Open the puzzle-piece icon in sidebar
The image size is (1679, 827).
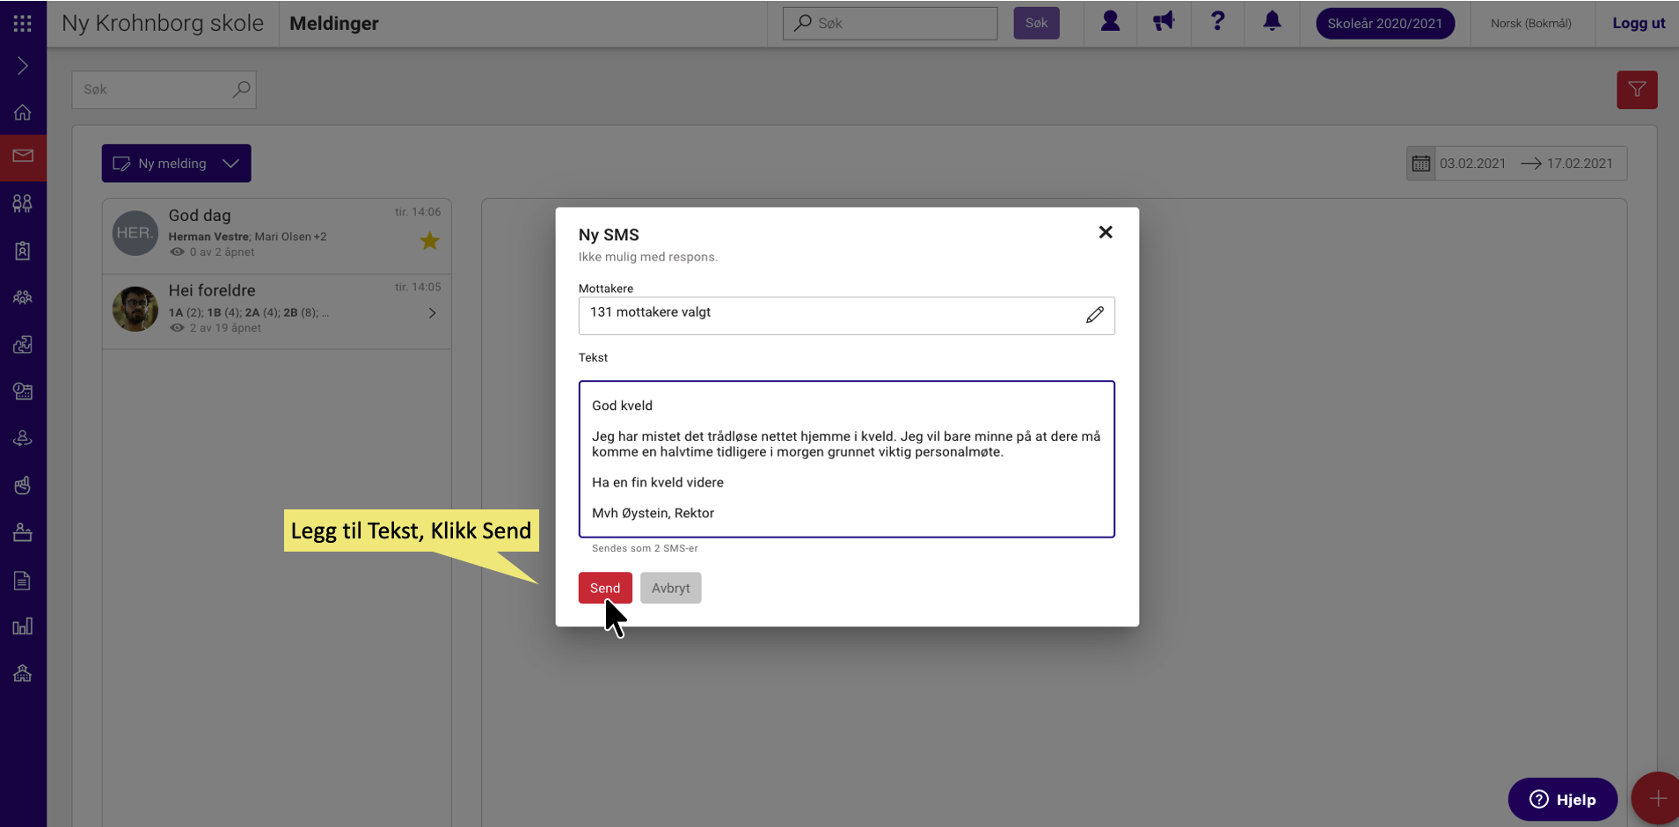tap(23, 345)
